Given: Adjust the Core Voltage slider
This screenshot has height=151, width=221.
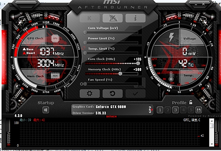Looking at the screenshot, I should [111, 32].
